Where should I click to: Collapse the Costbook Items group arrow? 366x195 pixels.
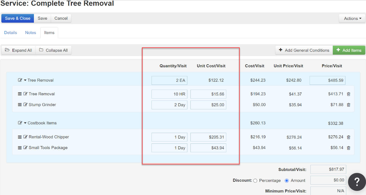click(x=25, y=123)
